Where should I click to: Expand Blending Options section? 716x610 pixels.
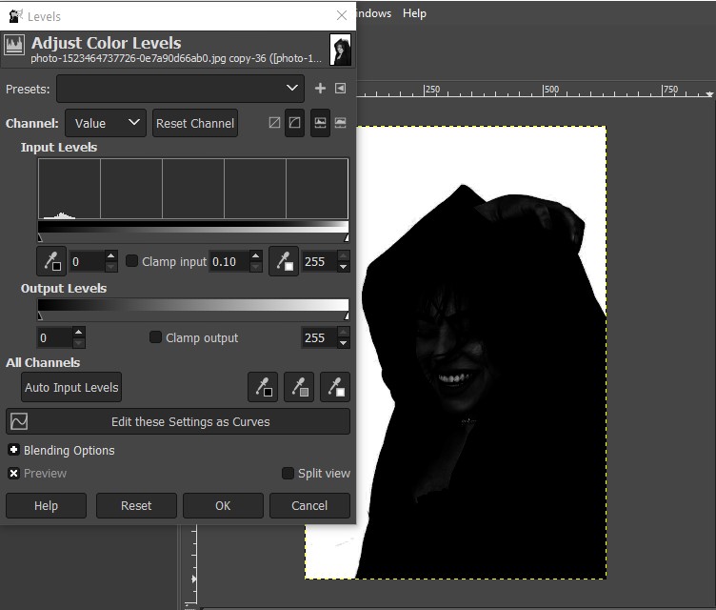13,450
